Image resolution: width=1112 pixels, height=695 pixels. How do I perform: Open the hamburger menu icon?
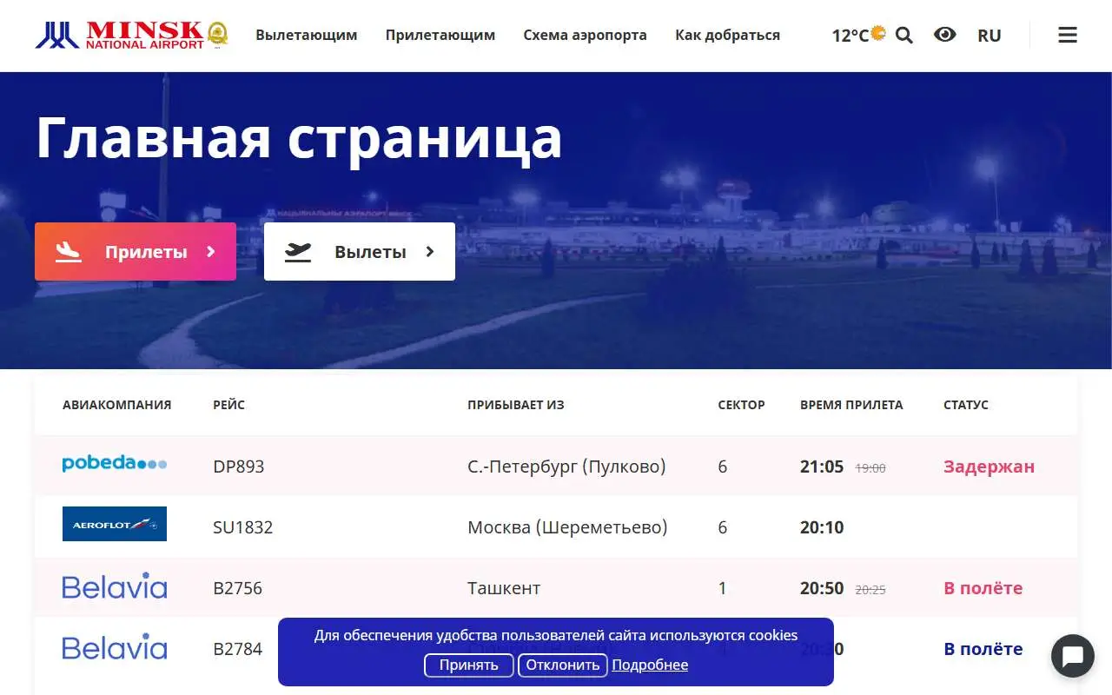pyautogui.click(x=1068, y=35)
